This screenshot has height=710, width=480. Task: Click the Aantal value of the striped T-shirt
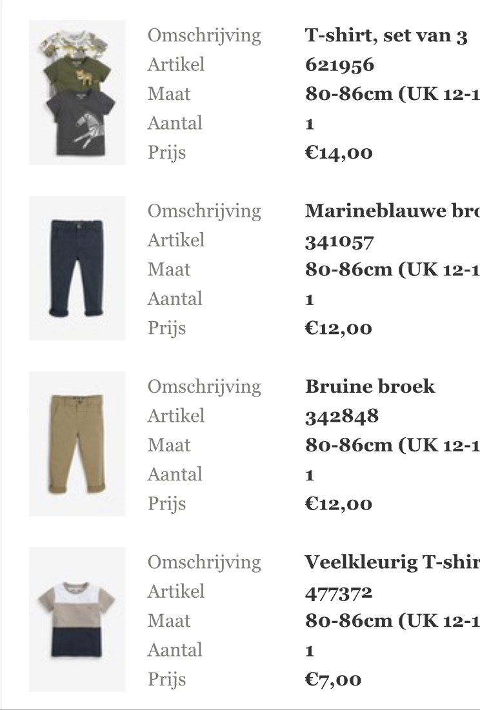310,651
